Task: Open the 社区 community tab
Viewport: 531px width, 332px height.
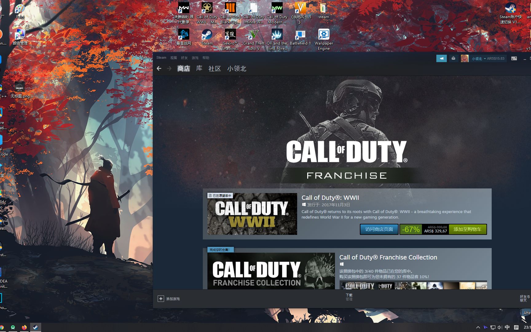Action: [x=214, y=69]
